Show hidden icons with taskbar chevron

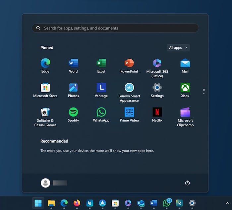[x=227, y=203]
